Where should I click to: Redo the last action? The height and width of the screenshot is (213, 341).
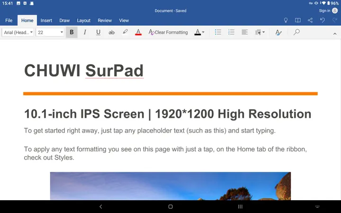point(335,20)
